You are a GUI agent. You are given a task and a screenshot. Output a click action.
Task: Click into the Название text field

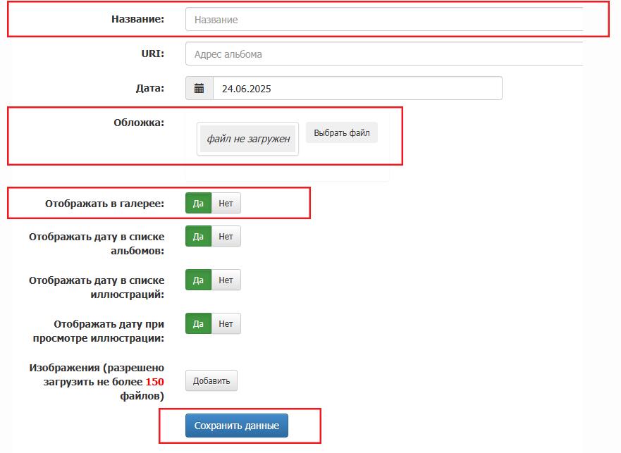click(384, 20)
